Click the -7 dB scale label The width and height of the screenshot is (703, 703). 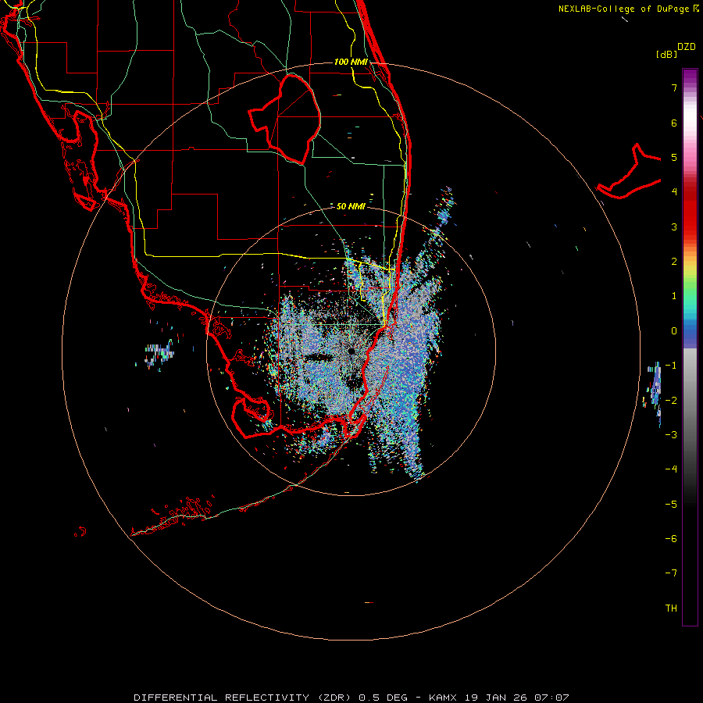point(671,573)
